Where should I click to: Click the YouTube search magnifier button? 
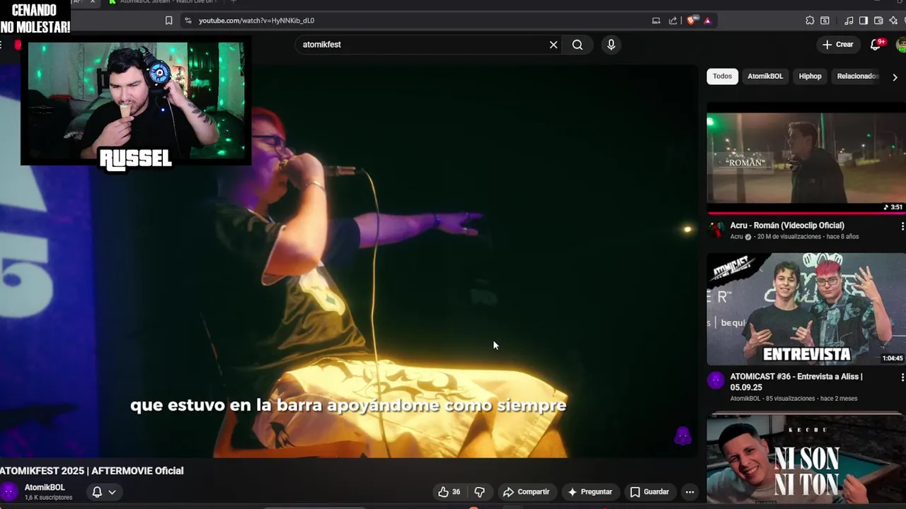point(578,45)
